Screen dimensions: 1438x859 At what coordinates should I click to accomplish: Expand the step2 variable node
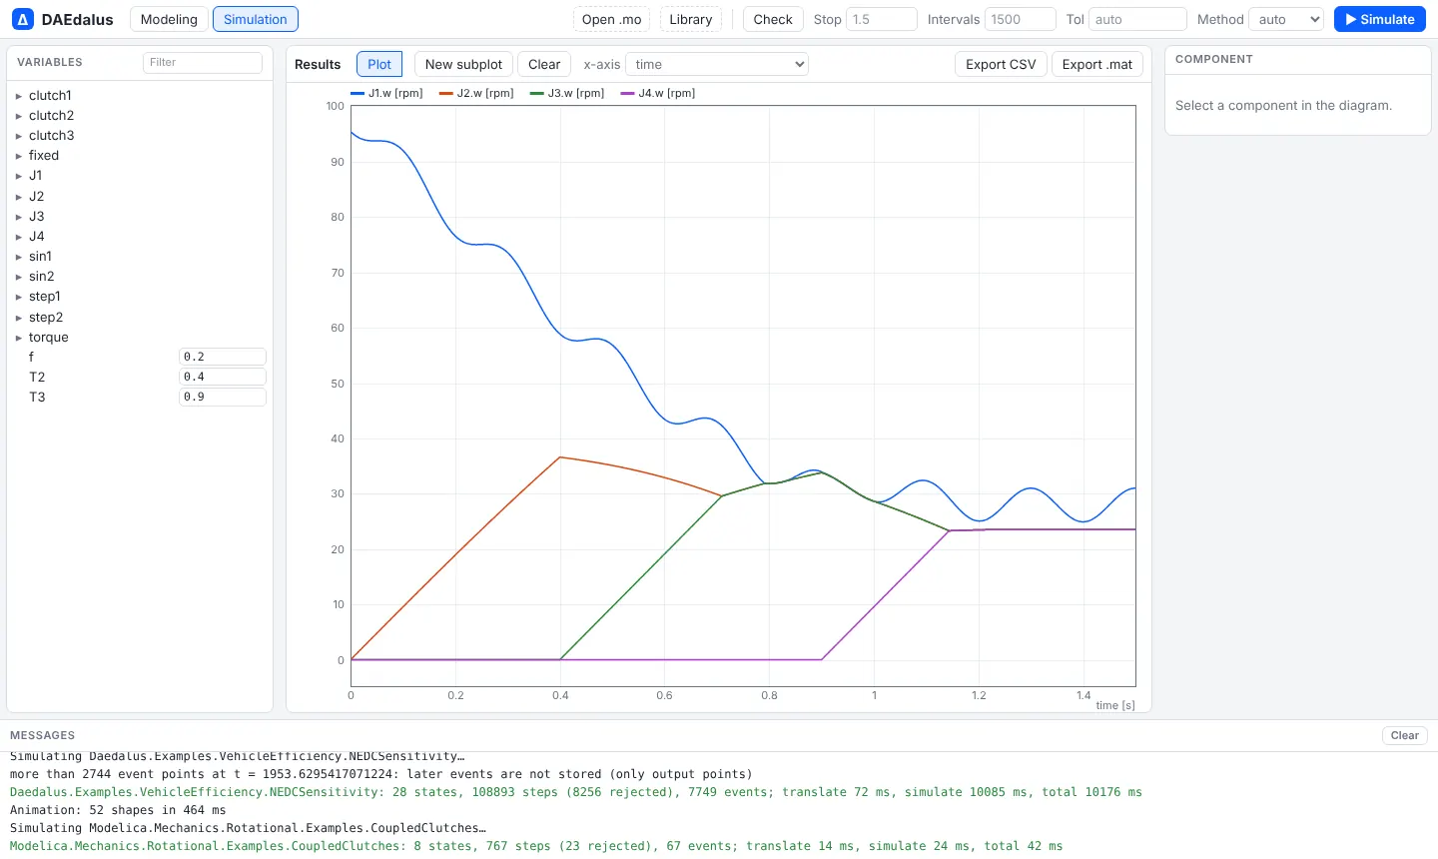[19, 318]
